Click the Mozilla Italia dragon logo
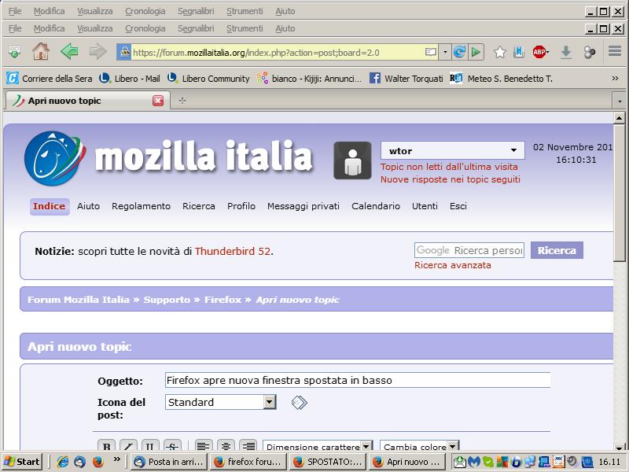The width and height of the screenshot is (629, 472). click(55, 158)
